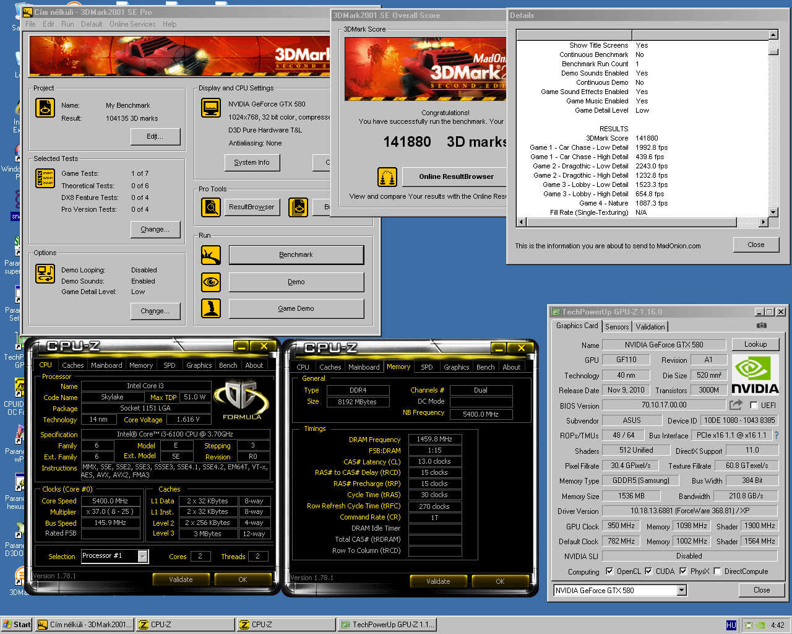
Task: Open the GPU selection dropdown in GPU-Z
Action: coord(681,591)
